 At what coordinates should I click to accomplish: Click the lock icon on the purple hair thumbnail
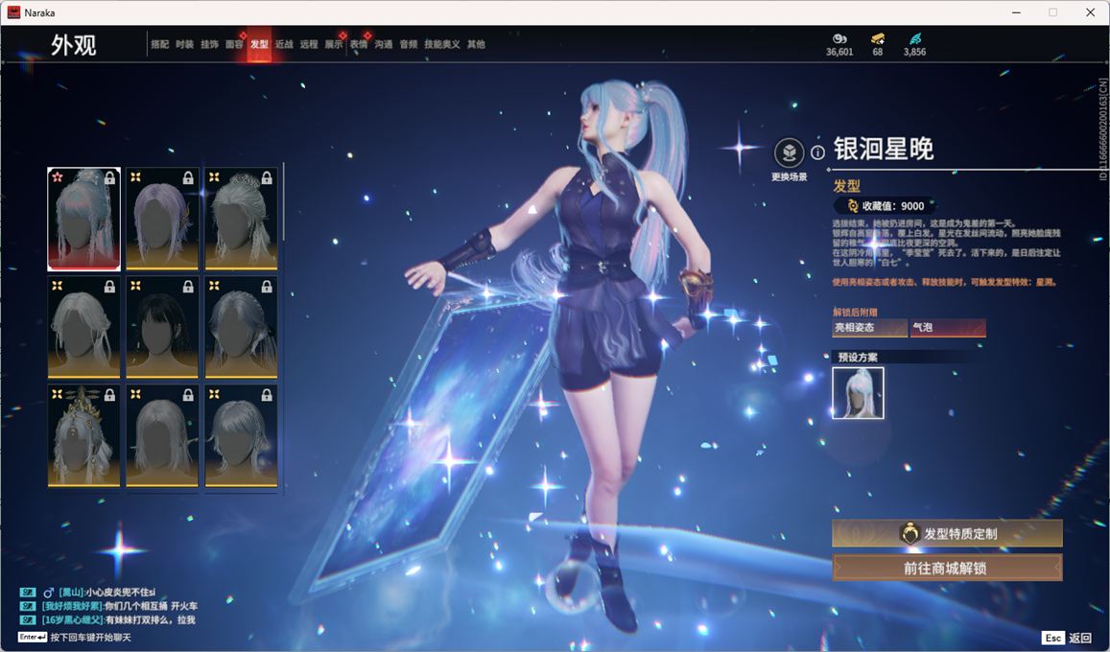188,178
